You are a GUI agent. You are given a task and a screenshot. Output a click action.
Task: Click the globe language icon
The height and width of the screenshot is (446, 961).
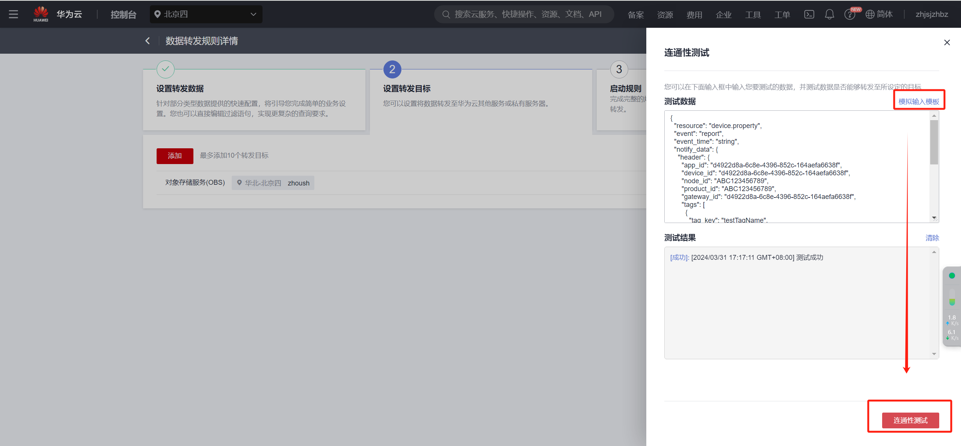(x=870, y=14)
